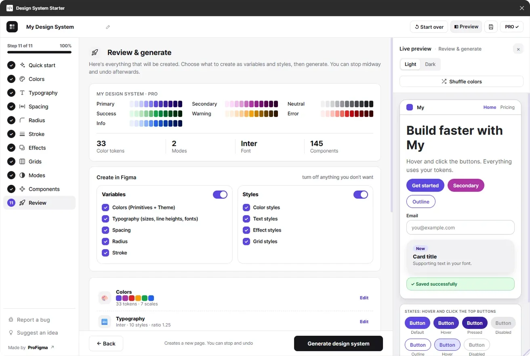Select the Components step
530x356 pixels.
(39, 189)
